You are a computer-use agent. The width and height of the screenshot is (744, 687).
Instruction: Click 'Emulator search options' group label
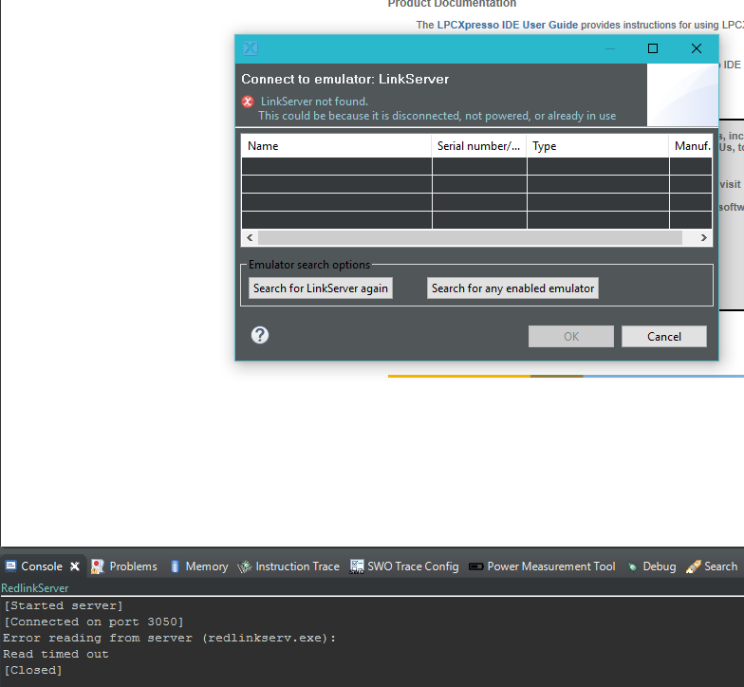coord(309,264)
